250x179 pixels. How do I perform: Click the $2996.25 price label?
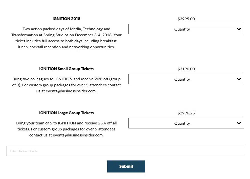pos(186,113)
